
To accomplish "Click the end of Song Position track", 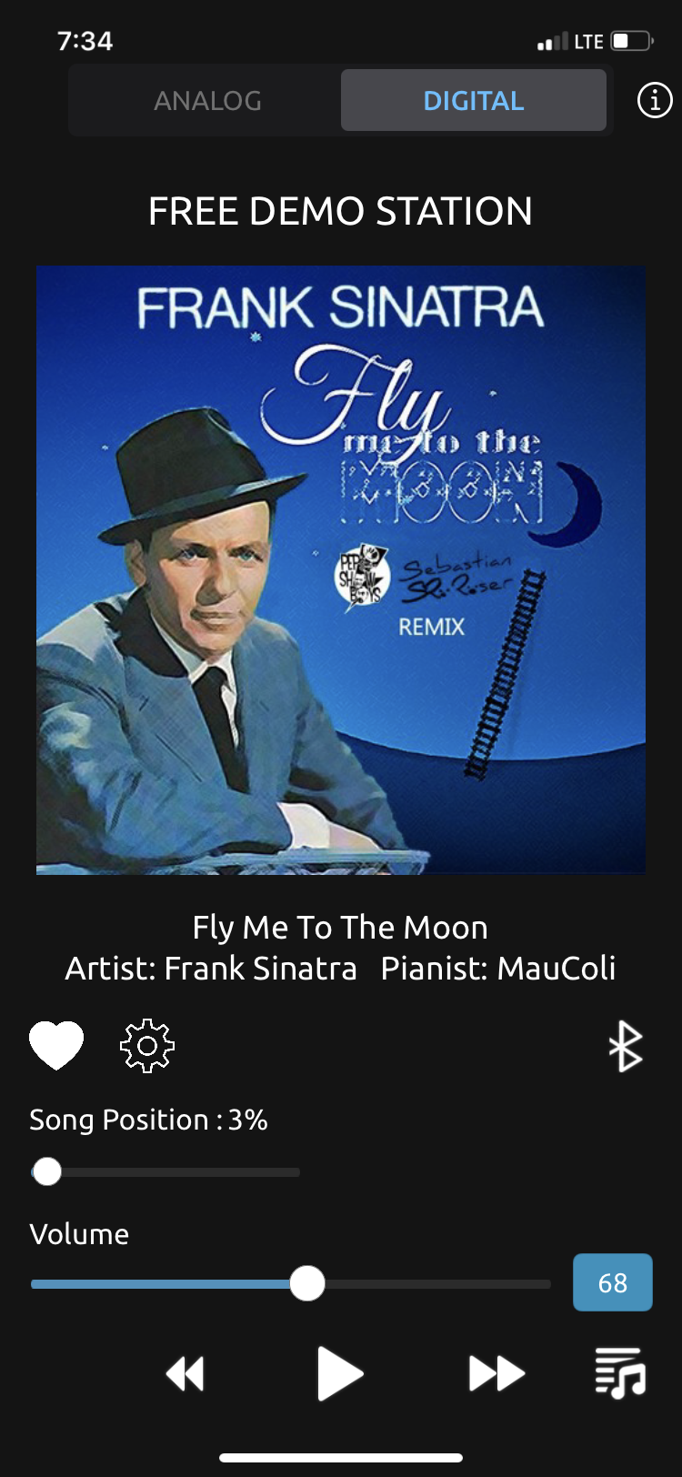I will (x=295, y=1172).
